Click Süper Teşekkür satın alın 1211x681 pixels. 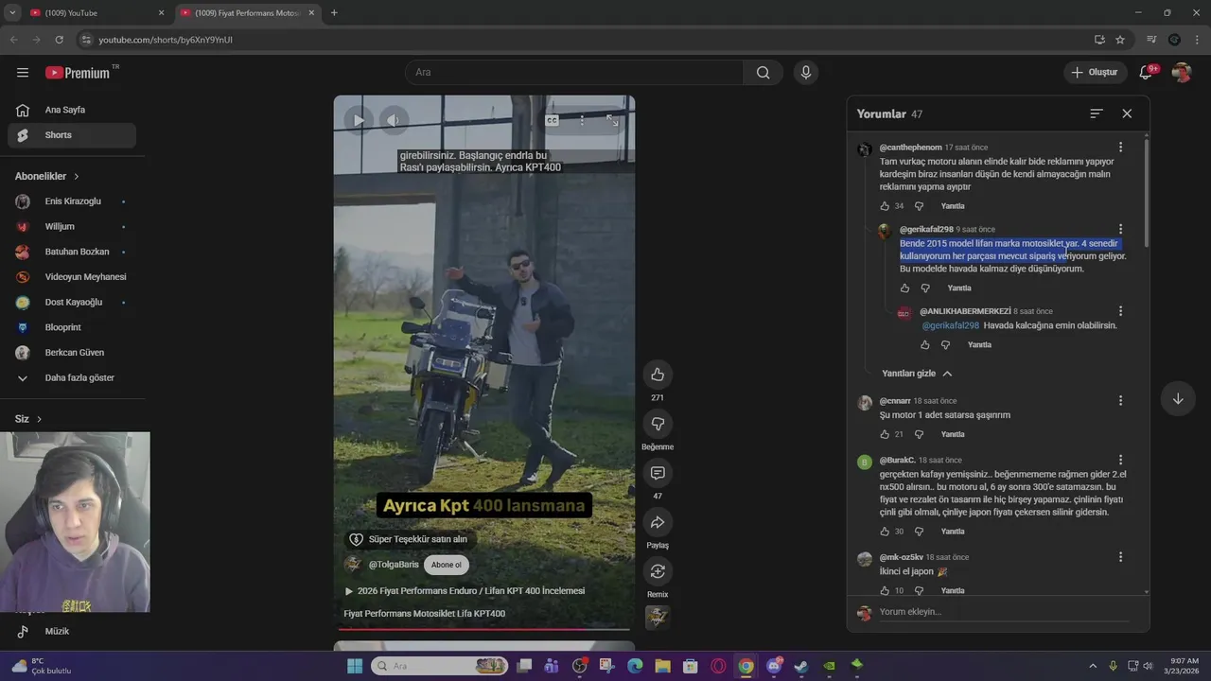(409, 539)
